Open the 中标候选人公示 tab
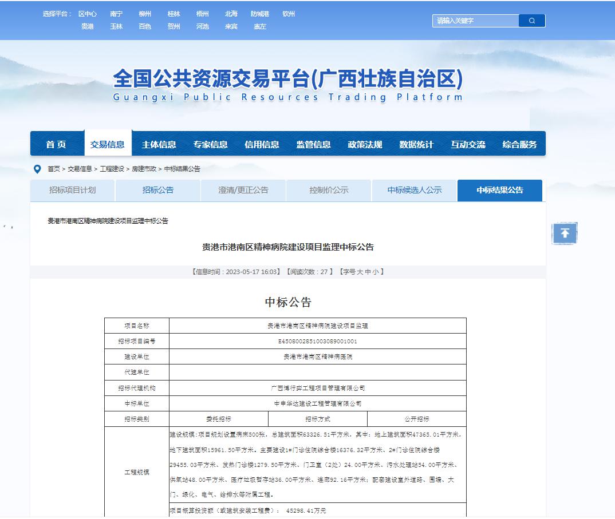Viewport: 615px width, 519px height. pos(414,190)
